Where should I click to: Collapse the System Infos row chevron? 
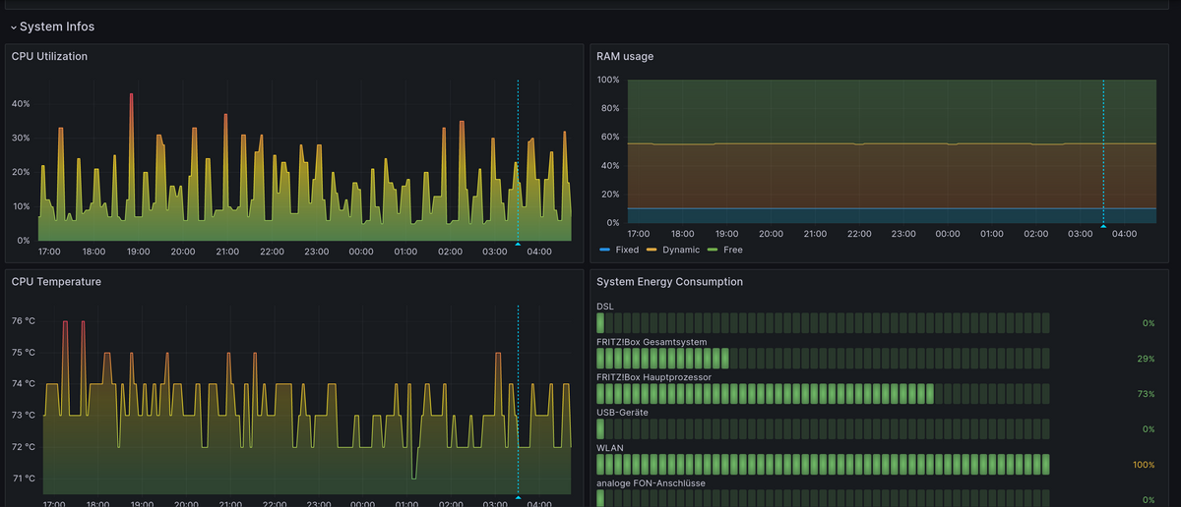tap(14, 28)
